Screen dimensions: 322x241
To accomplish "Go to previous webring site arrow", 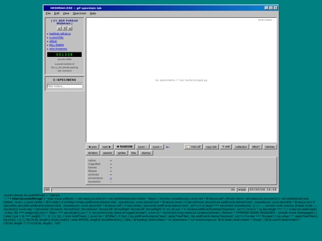I will pyautogui.click(x=60, y=29).
